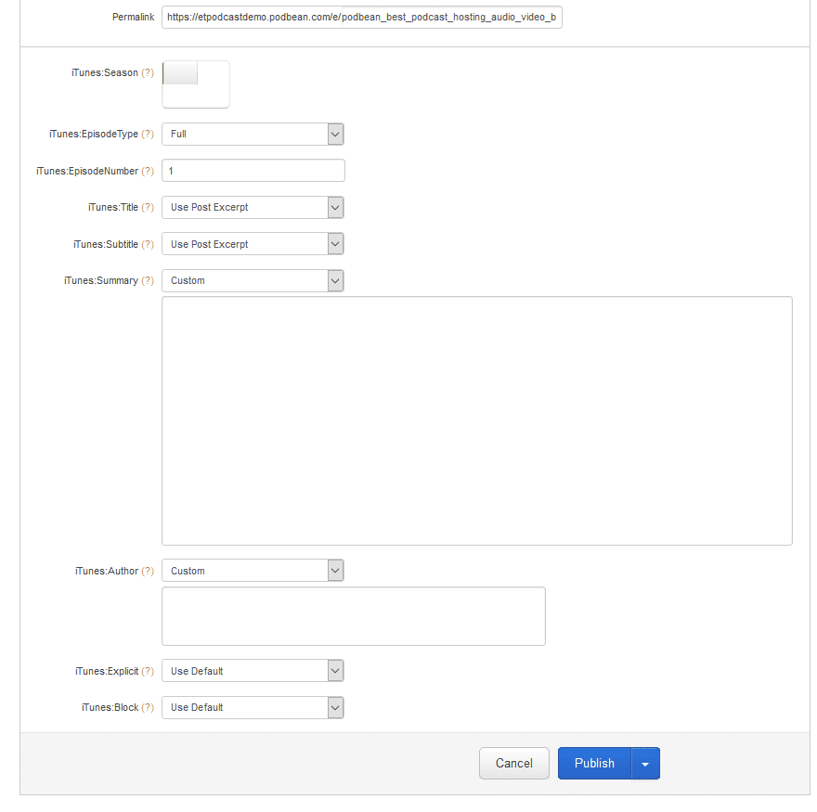This screenshot has height=812, width=817.
Task: Click the Permalink slug input field
Action: coord(451,17)
